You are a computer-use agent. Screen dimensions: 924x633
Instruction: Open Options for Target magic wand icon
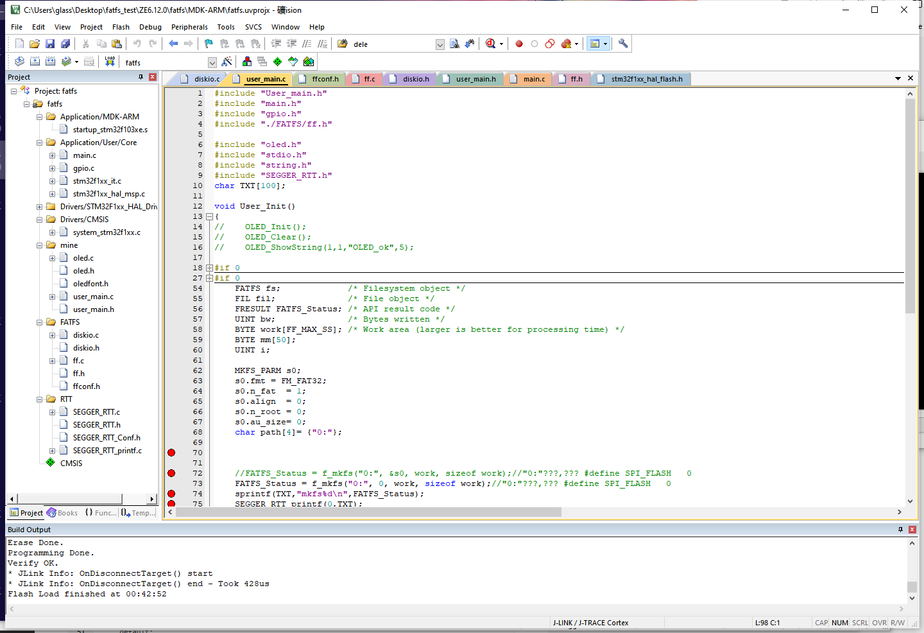point(227,62)
